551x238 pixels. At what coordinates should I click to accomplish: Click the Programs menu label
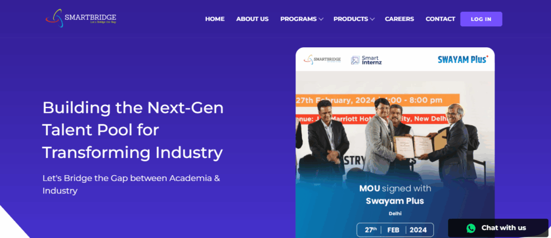(x=298, y=19)
